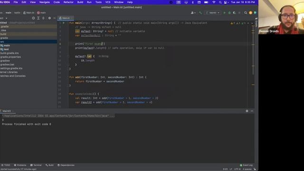The width and height of the screenshot is (304, 171).
Task: Click the Wi-Fi icon in menu bar
Action: pos(214,2)
